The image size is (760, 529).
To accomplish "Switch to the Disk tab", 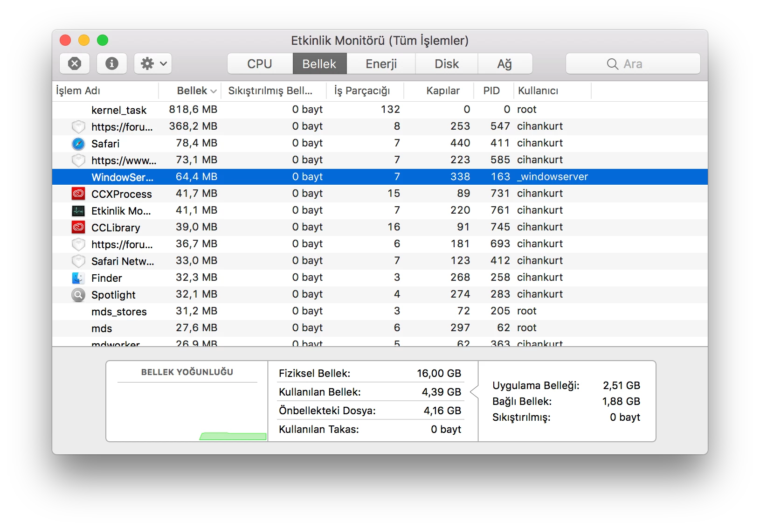I will [447, 63].
